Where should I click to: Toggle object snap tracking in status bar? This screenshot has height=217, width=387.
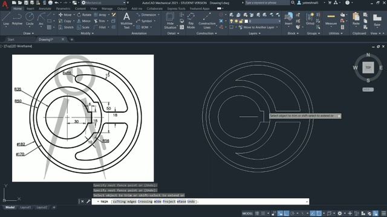coord(313,213)
